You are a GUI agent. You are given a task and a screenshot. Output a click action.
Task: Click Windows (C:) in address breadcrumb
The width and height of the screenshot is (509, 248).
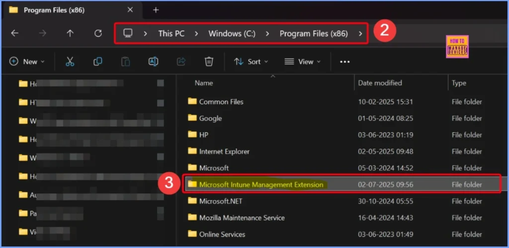(232, 34)
